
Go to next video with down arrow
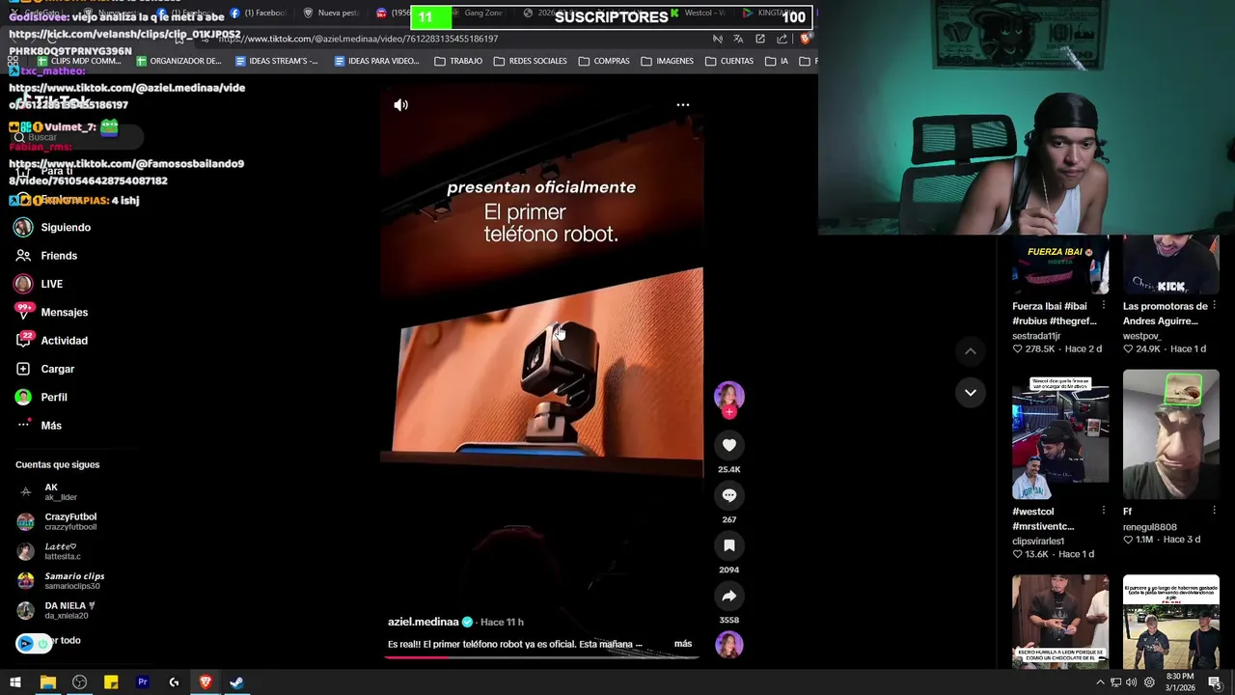[971, 392]
